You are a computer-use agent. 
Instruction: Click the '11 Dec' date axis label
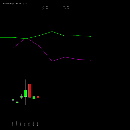pos(37,124)
